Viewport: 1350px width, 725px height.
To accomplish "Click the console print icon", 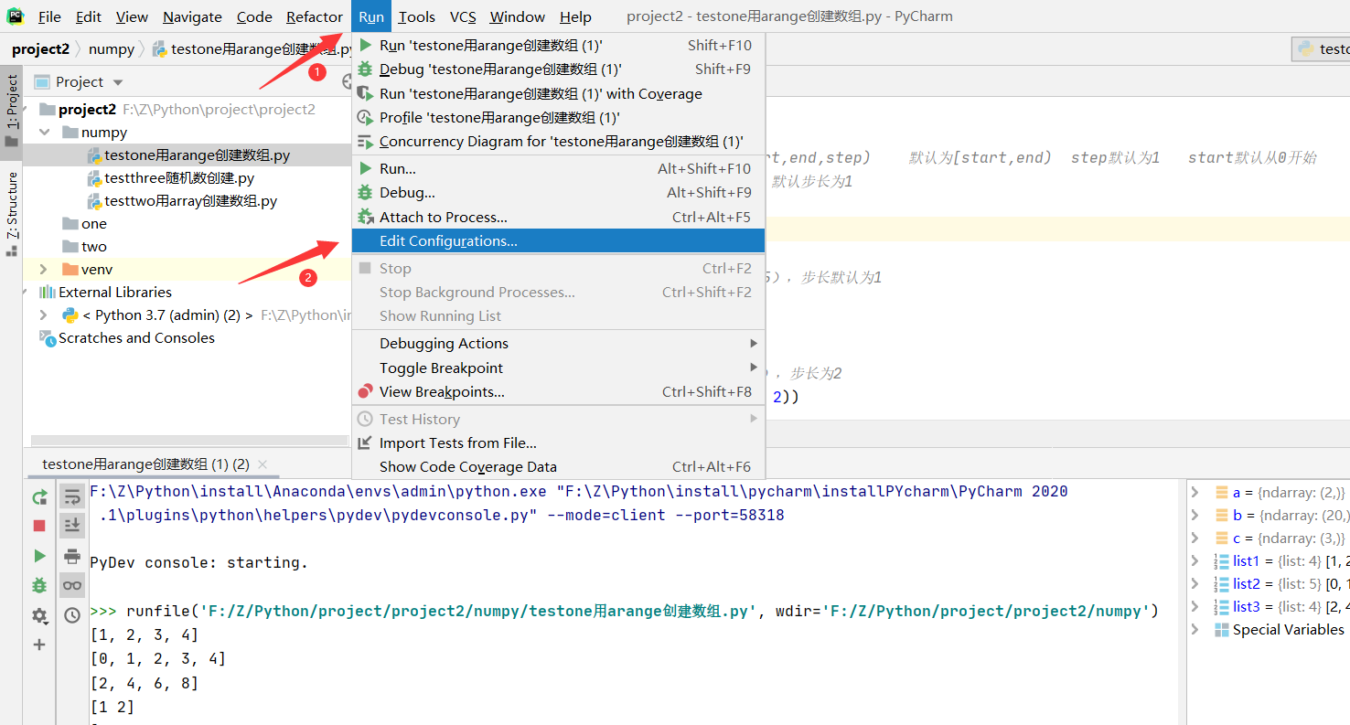I will coord(72,556).
